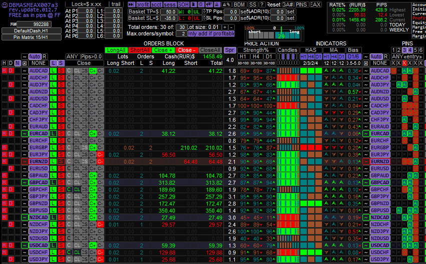Click the red candles strip in CADCHF row
The height and width of the screenshot is (264, 426).
(288, 106)
